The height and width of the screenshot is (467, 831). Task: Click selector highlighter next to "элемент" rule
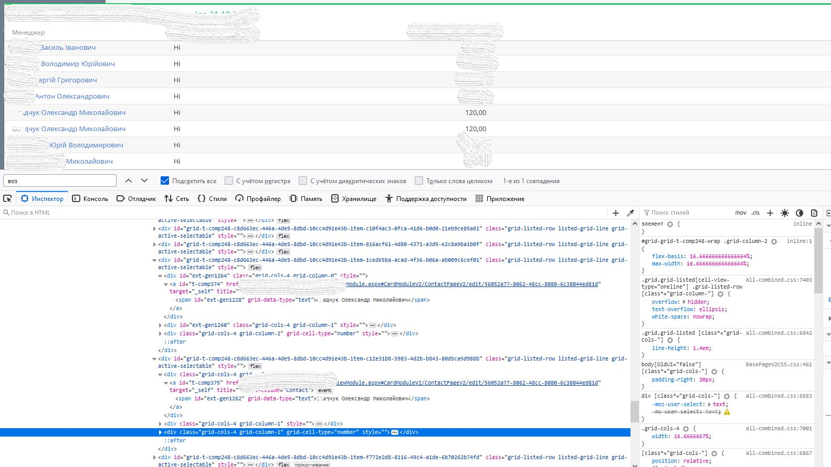[x=670, y=224]
